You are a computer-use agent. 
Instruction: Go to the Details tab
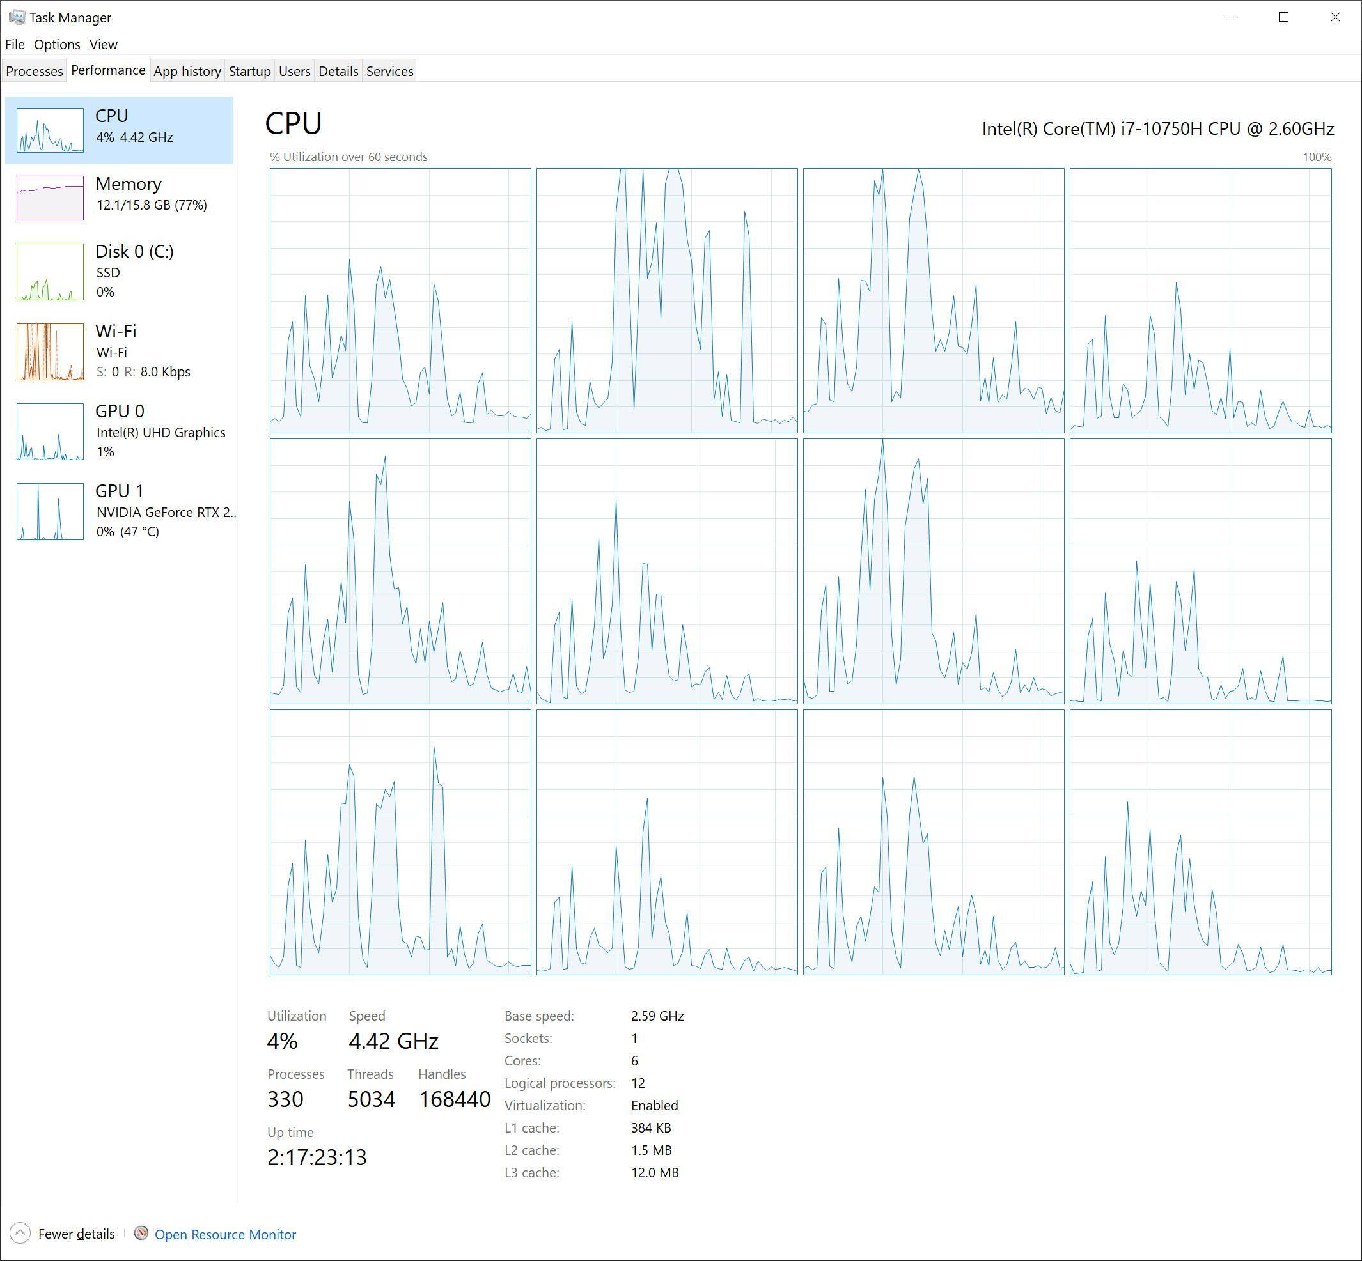[338, 71]
